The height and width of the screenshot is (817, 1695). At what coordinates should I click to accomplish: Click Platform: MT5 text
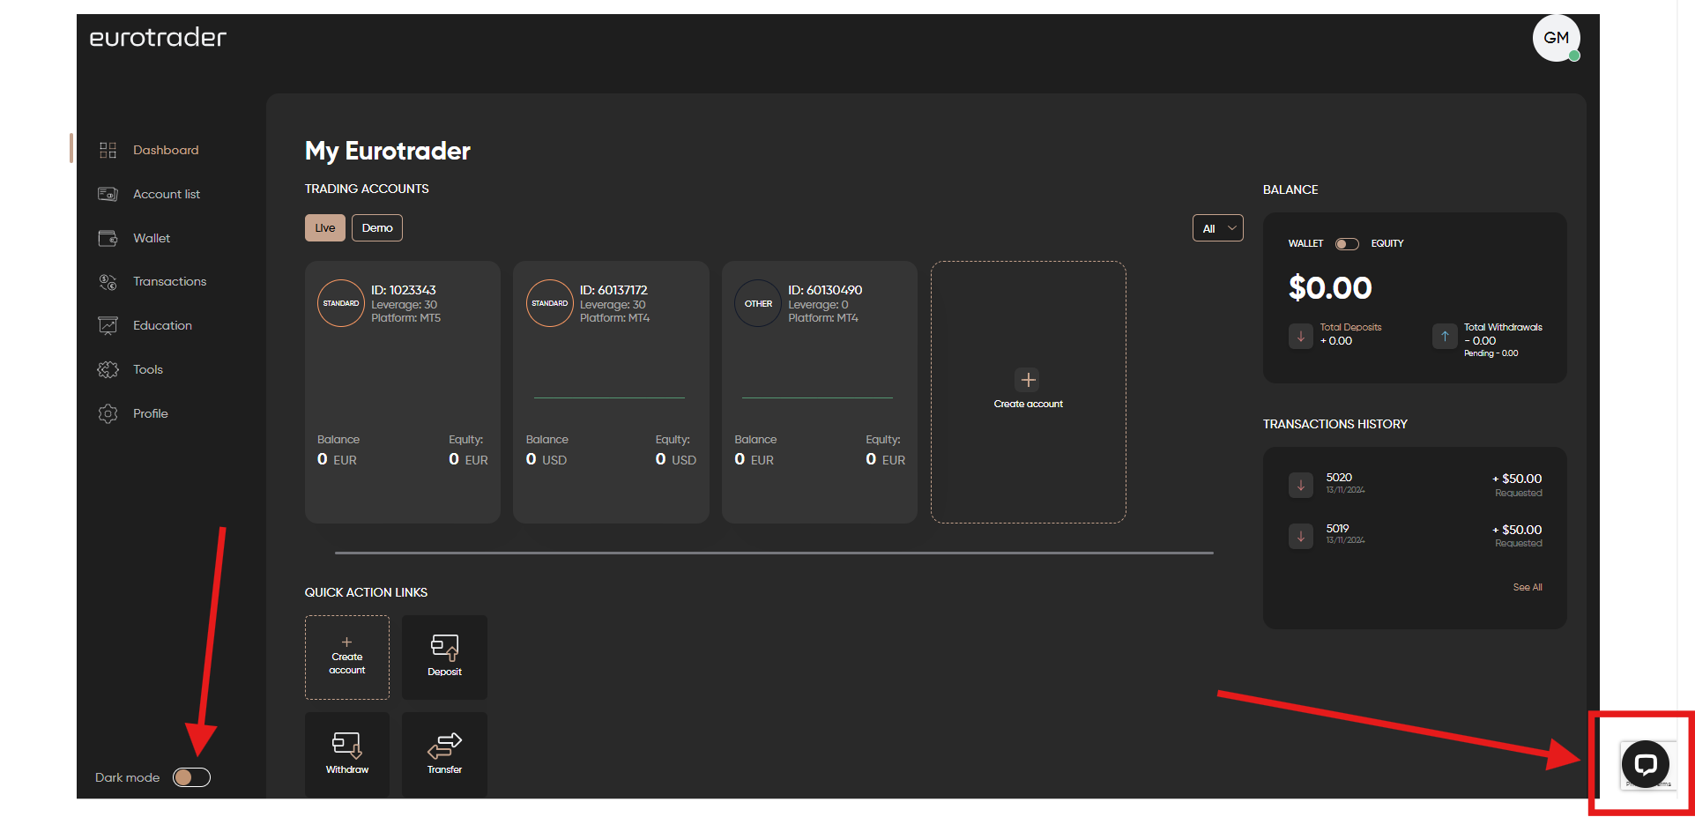(405, 318)
